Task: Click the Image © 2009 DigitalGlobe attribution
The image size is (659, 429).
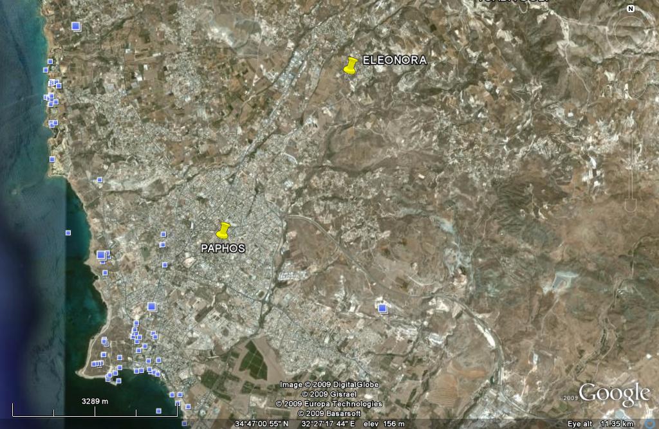Action: tap(329, 385)
